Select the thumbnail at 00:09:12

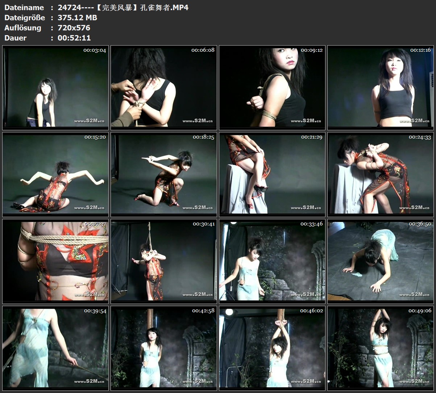(272, 88)
